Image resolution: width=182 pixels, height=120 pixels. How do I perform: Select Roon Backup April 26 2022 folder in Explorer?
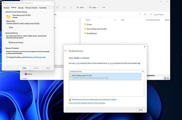[97, 29]
